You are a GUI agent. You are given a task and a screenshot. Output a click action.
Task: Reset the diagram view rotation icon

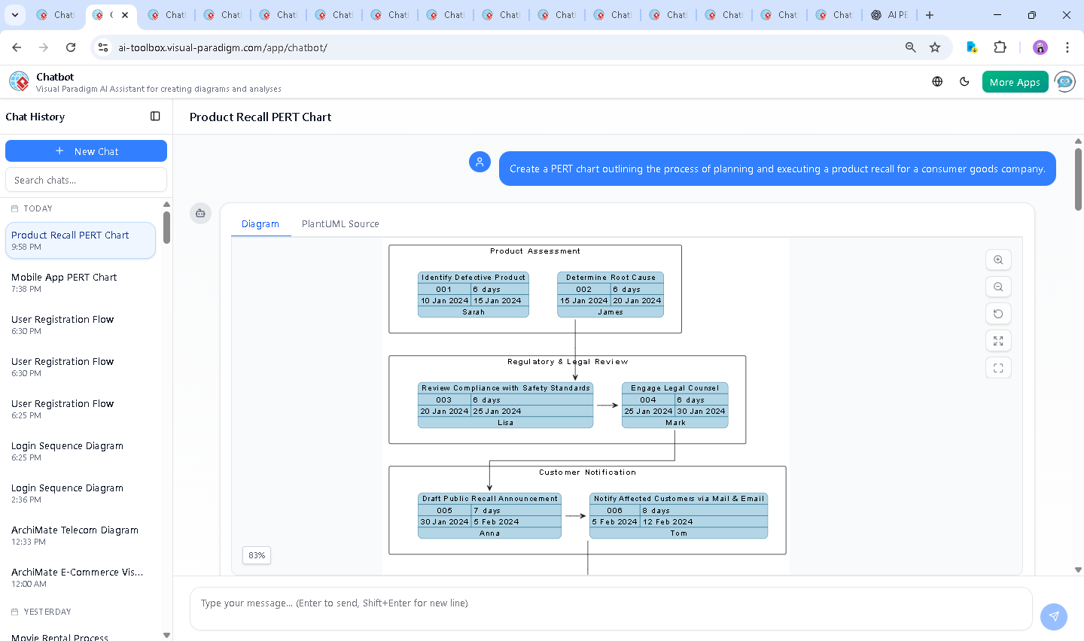(x=998, y=314)
